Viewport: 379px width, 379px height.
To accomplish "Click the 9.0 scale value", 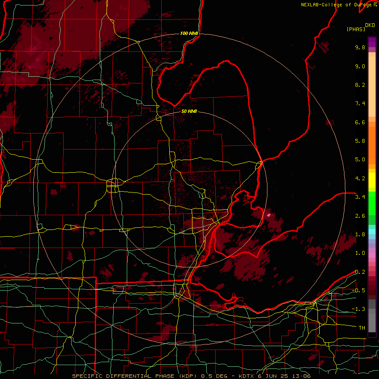I will 360,66.
